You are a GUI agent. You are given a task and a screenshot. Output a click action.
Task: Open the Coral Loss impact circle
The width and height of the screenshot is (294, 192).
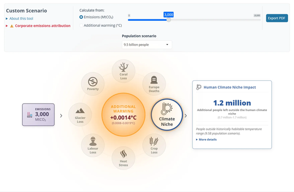point(123,71)
